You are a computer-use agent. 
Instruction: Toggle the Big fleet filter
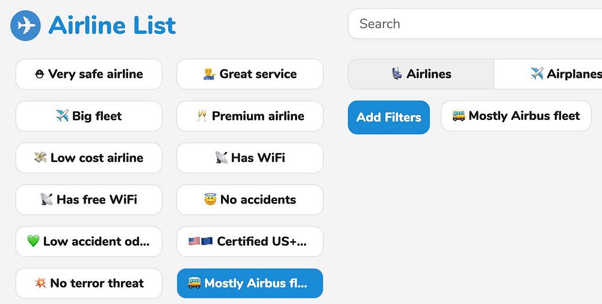point(88,116)
